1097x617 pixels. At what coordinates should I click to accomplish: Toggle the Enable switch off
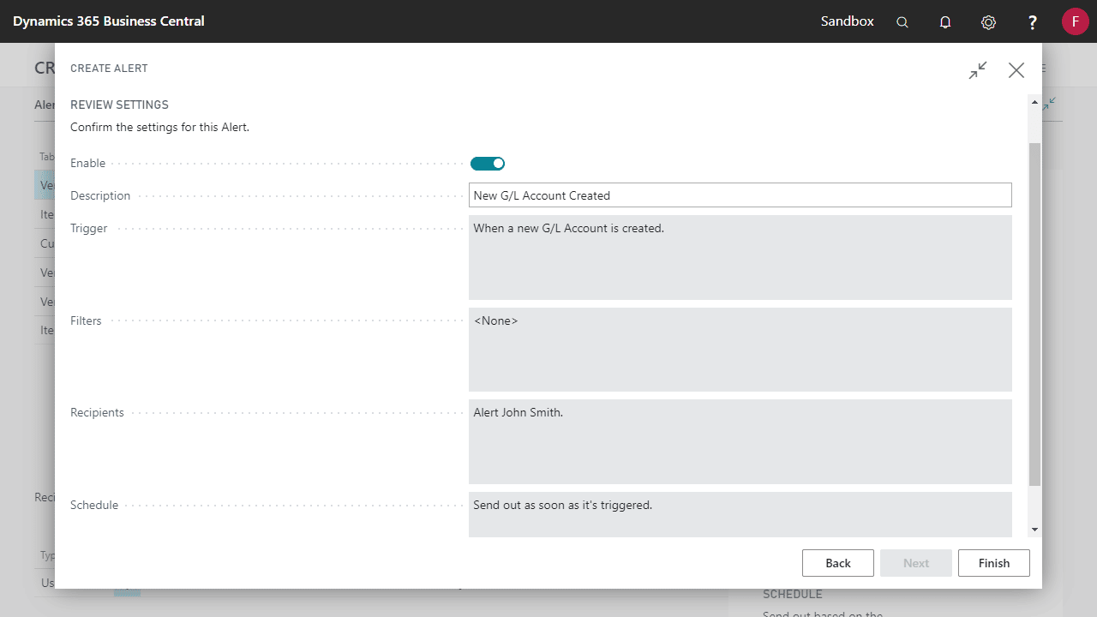click(x=488, y=164)
